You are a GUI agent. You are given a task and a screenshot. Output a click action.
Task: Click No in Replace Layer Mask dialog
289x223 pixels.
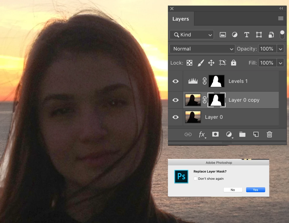(233, 190)
